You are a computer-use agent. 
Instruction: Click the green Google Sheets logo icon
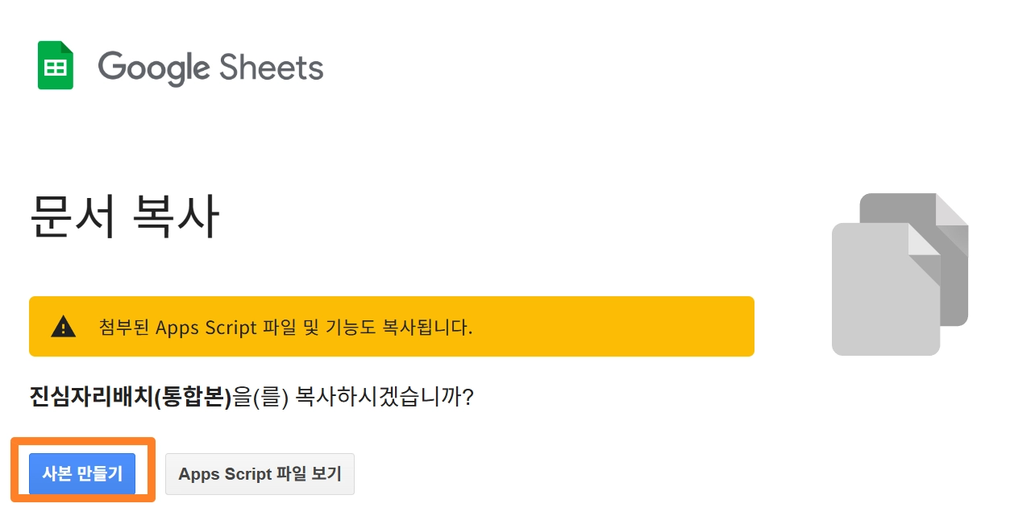click(x=56, y=65)
